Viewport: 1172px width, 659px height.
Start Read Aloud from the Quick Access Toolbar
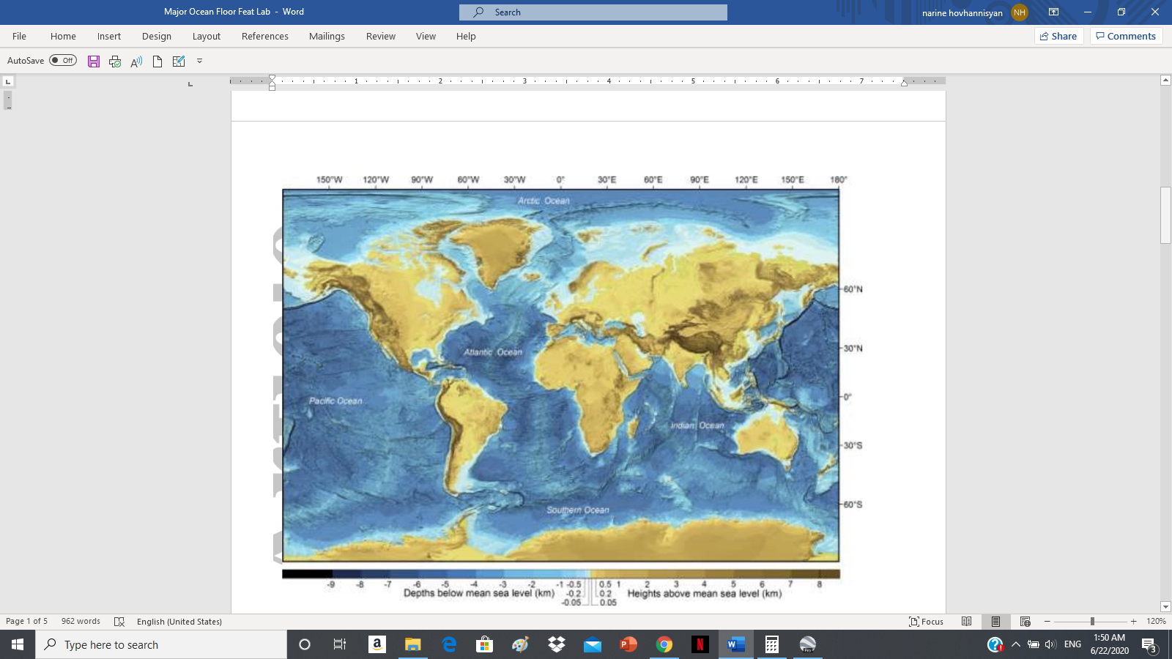(135, 62)
